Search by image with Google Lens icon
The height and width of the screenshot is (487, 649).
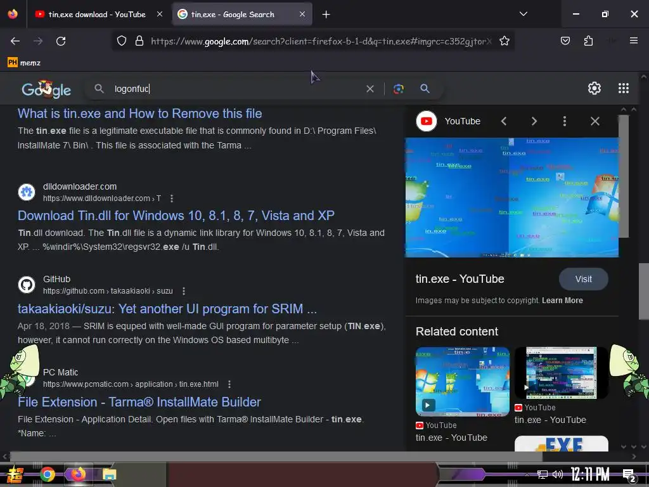pos(399,89)
